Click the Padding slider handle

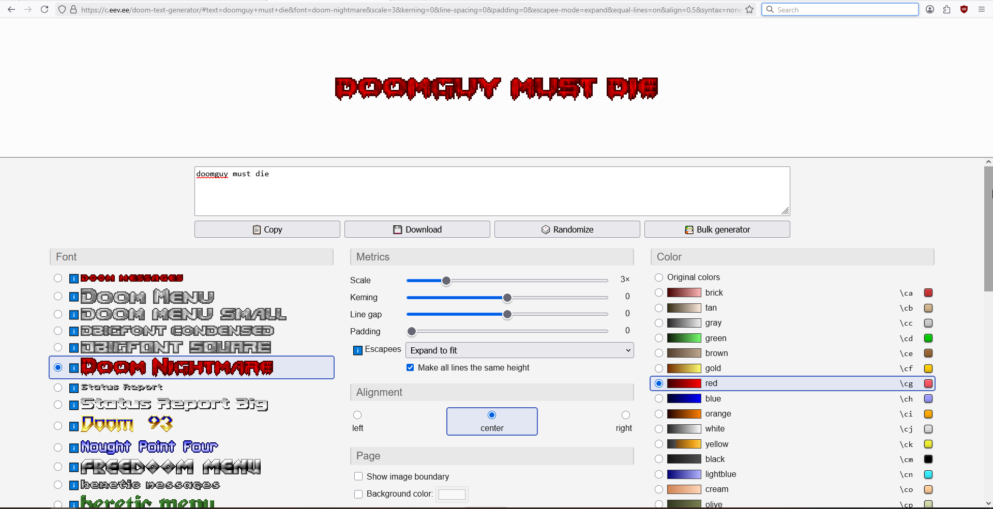(x=412, y=331)
